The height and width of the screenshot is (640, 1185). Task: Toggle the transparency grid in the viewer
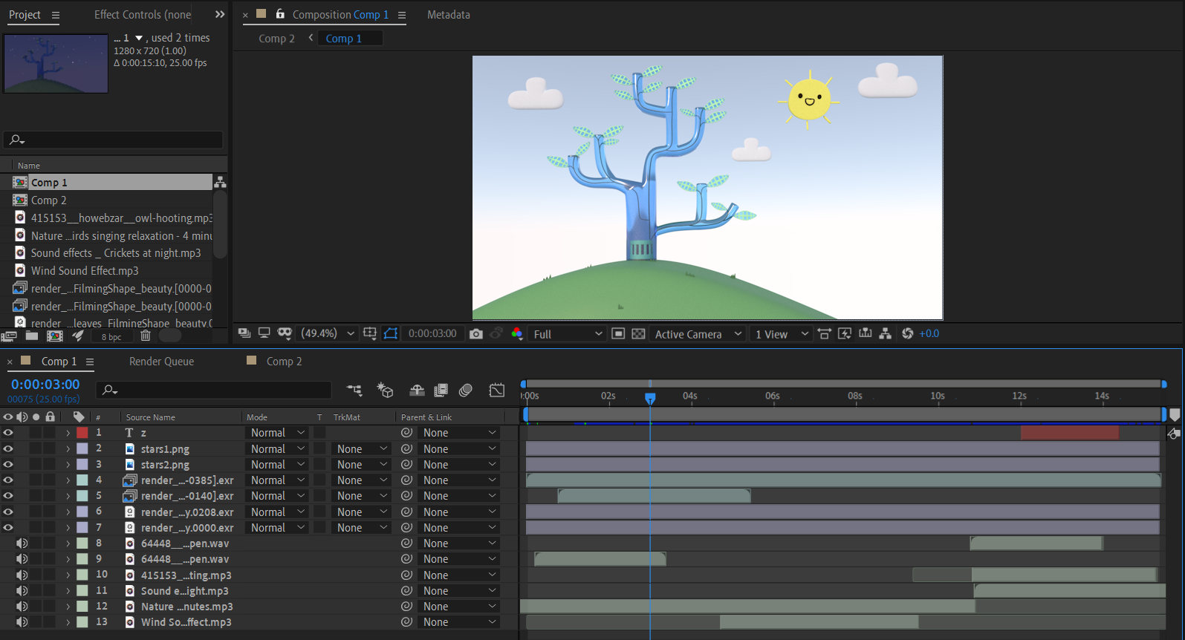pyautogui.click(x=638, y=334)
